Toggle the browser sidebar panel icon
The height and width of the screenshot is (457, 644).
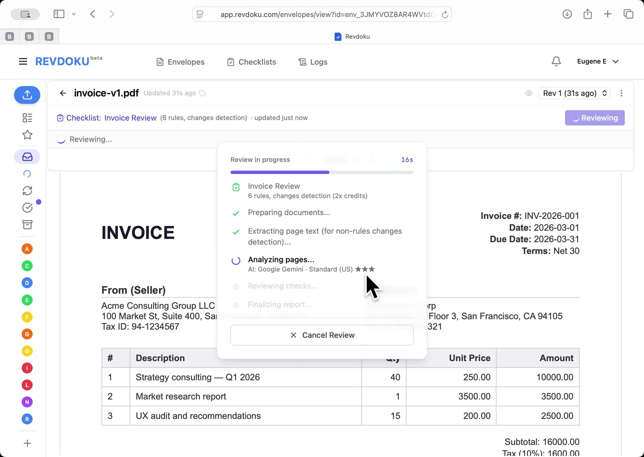pyautogui.click(x=59, y=14)
